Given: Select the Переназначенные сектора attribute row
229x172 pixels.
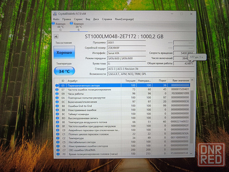Looking at the screenshot, I should tap(122, 85).
